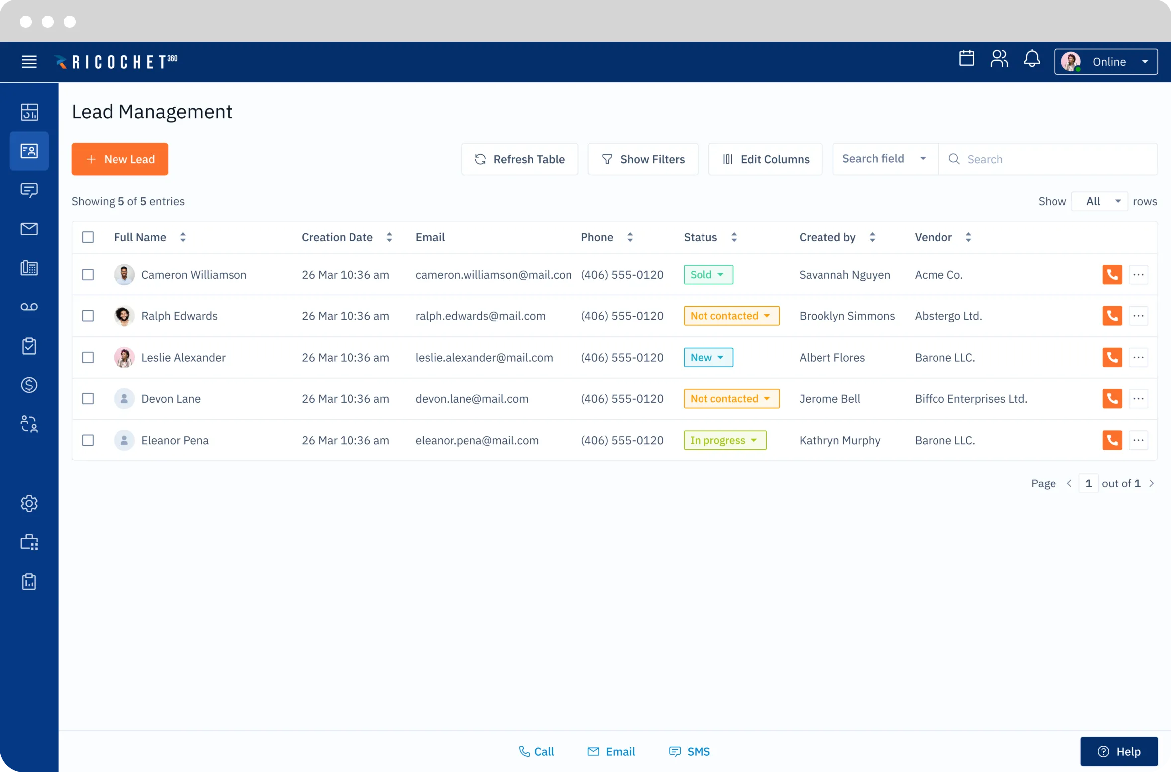Open the notifications bell
The image size is (1171, 772).
1032,59
